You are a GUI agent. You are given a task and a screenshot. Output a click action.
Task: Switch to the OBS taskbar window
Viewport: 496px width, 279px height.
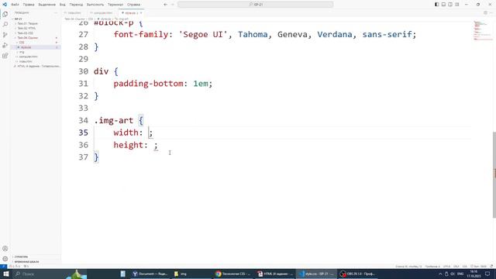coord(358,274)
